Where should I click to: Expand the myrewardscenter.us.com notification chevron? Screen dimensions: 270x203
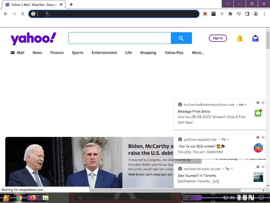coord(232,169)
